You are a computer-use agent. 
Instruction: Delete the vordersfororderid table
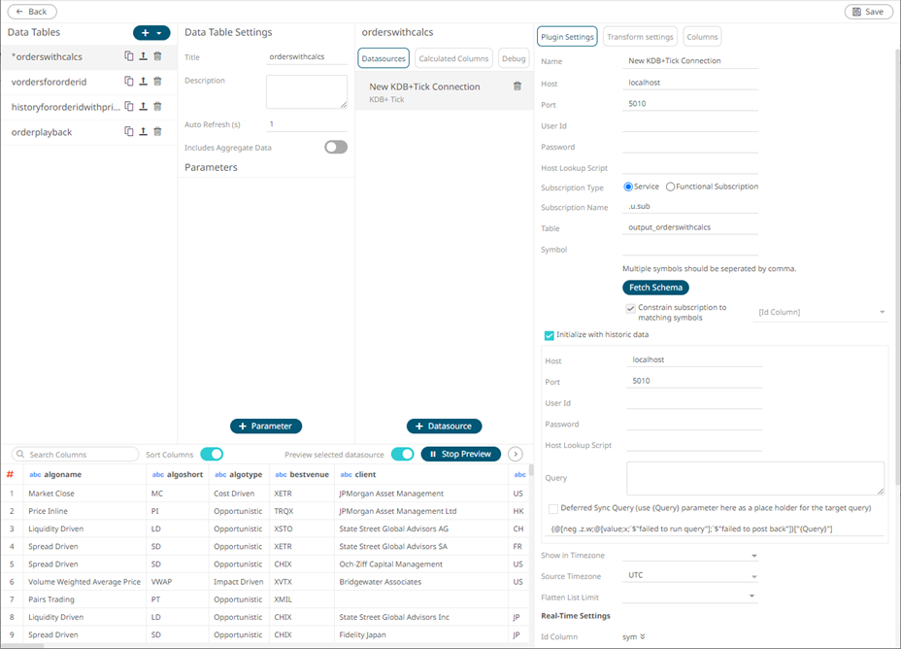158,83
